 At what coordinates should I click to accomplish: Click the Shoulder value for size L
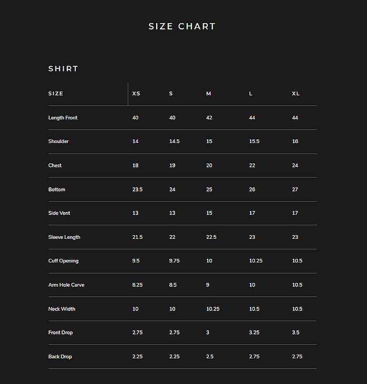click(x=254, y=142)
